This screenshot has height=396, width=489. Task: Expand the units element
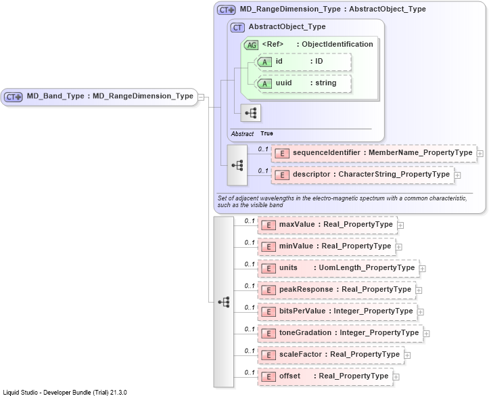pyautogui.click(x=422, y=268)
